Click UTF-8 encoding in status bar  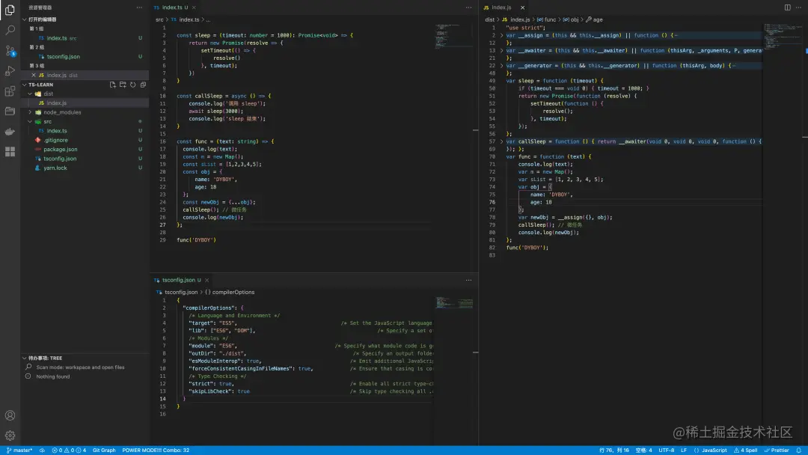tap(667, 451)
